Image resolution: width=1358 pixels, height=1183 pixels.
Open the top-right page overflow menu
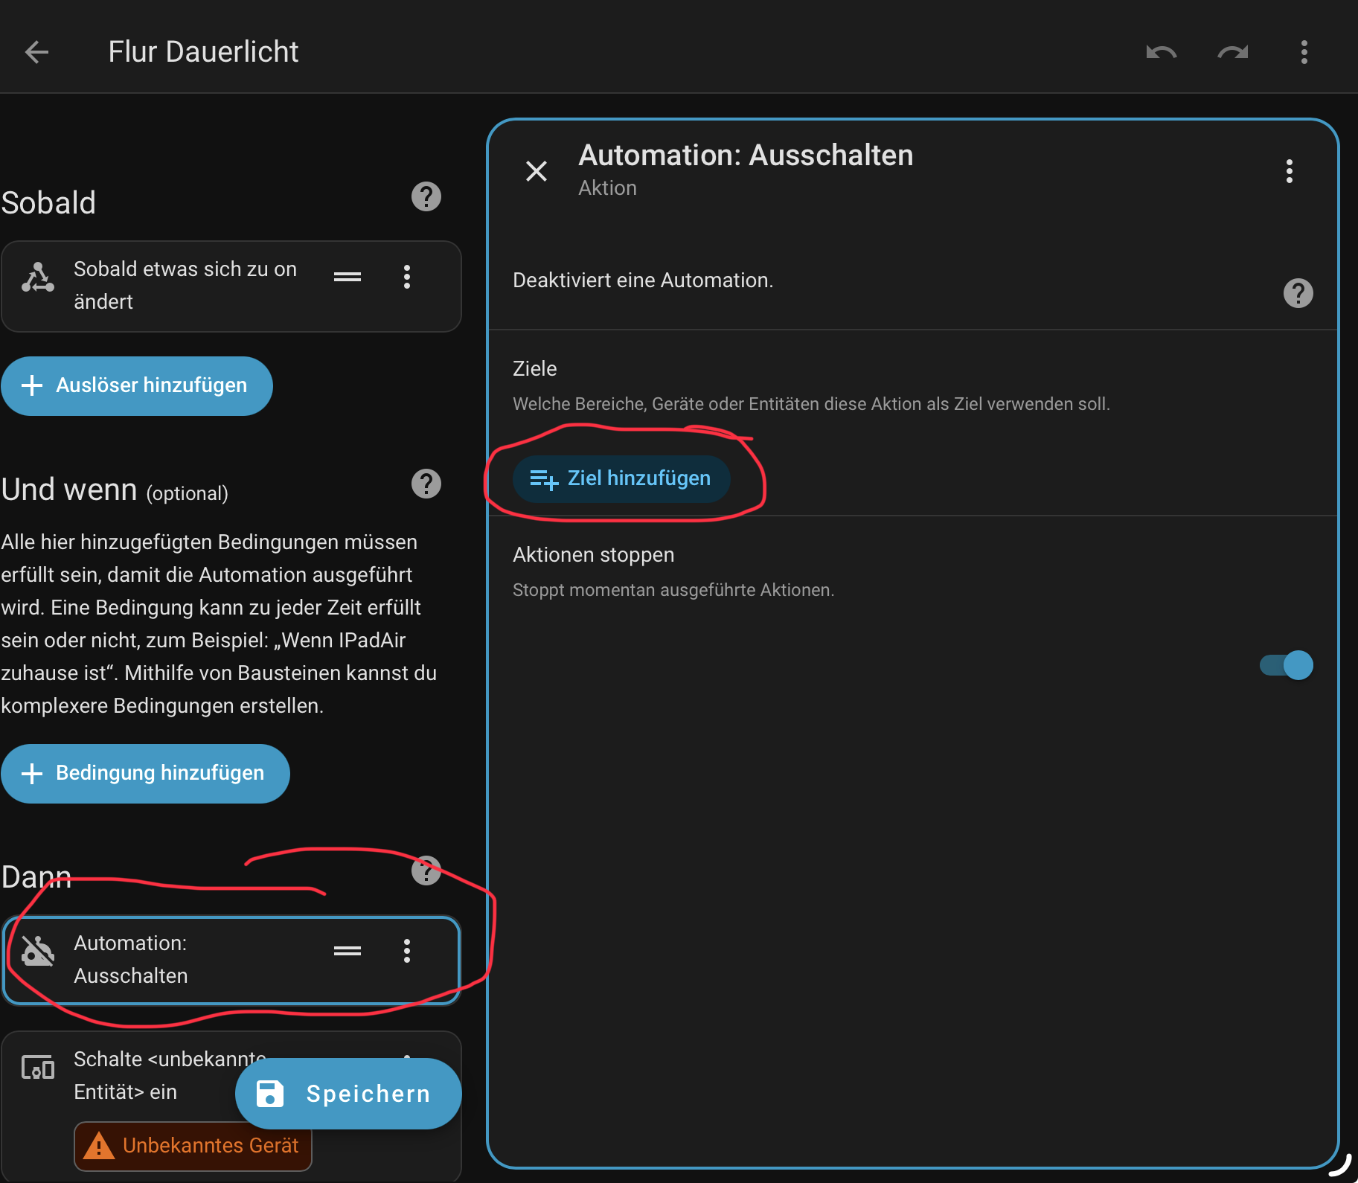point(1304,52)
